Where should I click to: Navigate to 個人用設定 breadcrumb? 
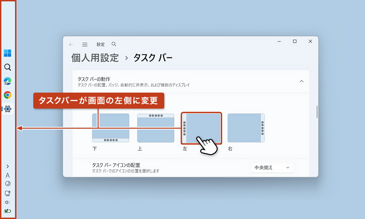[95, 58]
